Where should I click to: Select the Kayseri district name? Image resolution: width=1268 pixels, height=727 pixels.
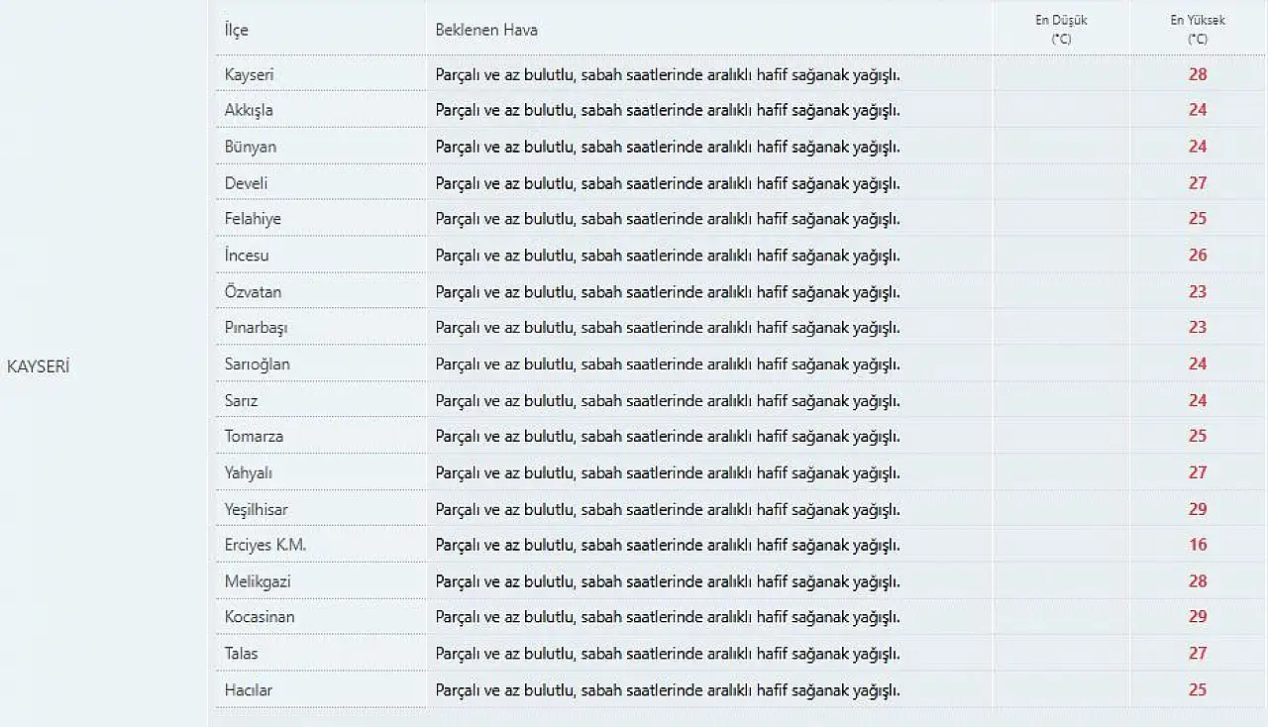click(x=250, y=74)
